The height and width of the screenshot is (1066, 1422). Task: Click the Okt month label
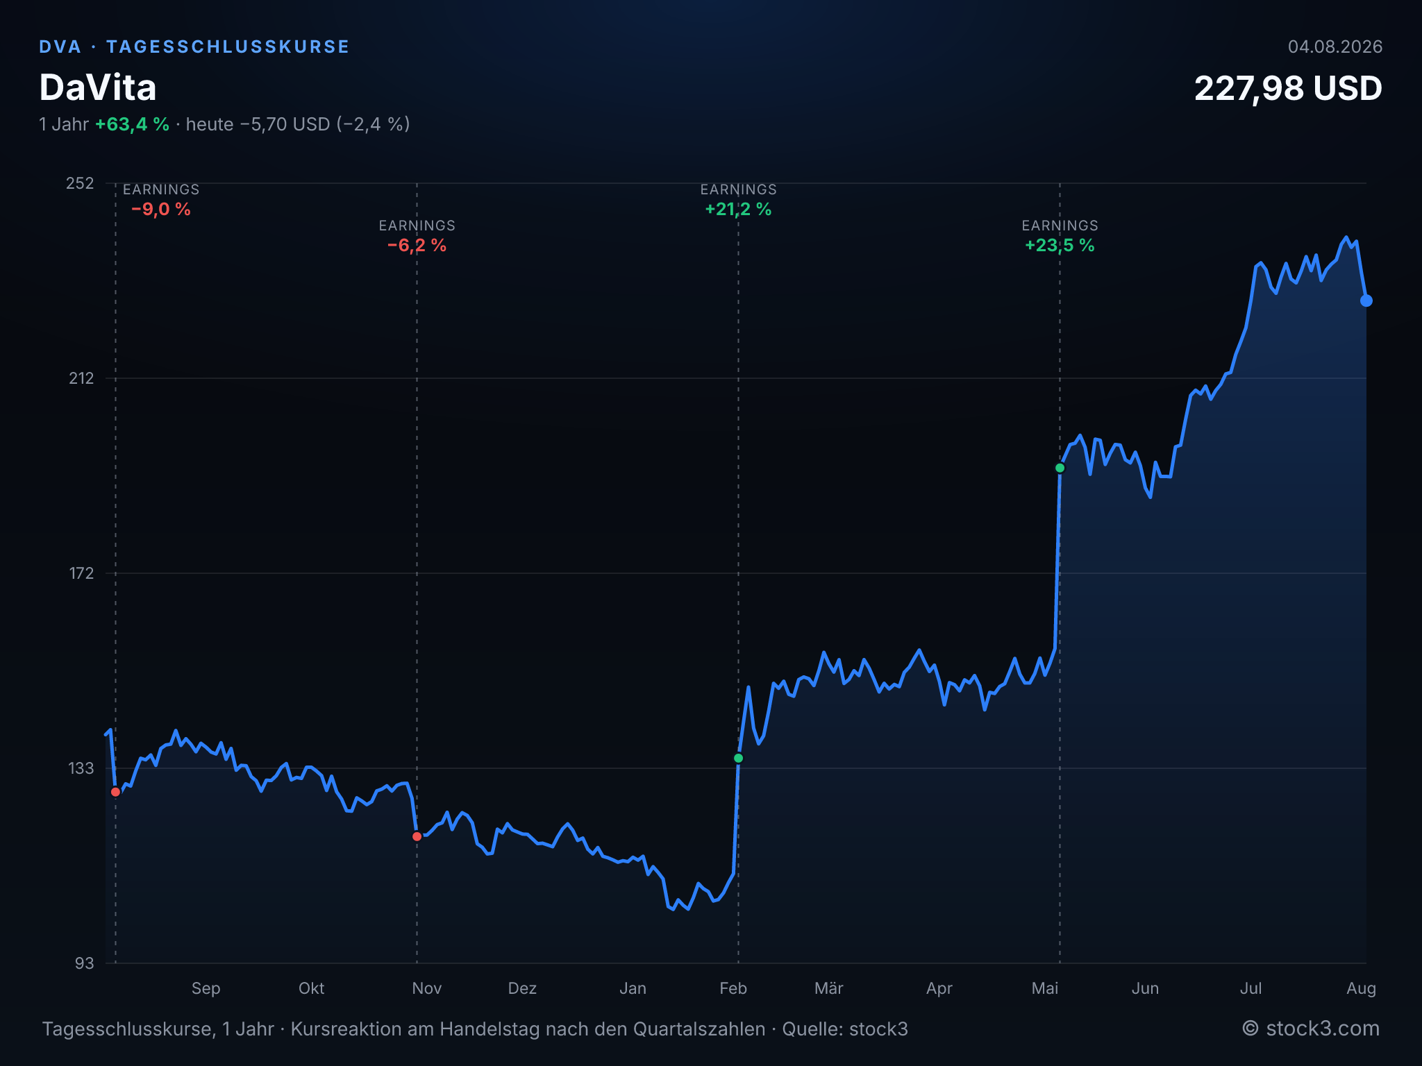(x=312, y=988)
